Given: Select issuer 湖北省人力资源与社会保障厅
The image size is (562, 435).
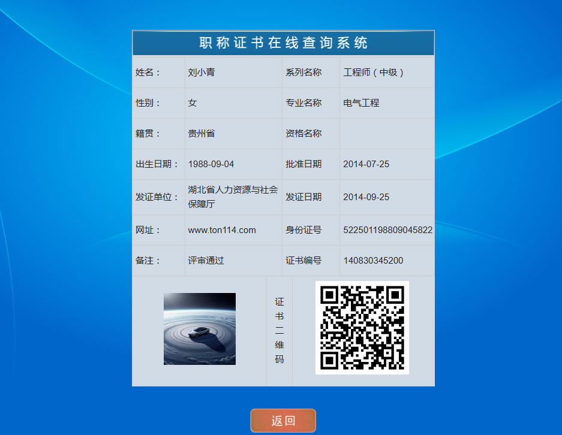Looking at the screenshot, I should (233, 197).
